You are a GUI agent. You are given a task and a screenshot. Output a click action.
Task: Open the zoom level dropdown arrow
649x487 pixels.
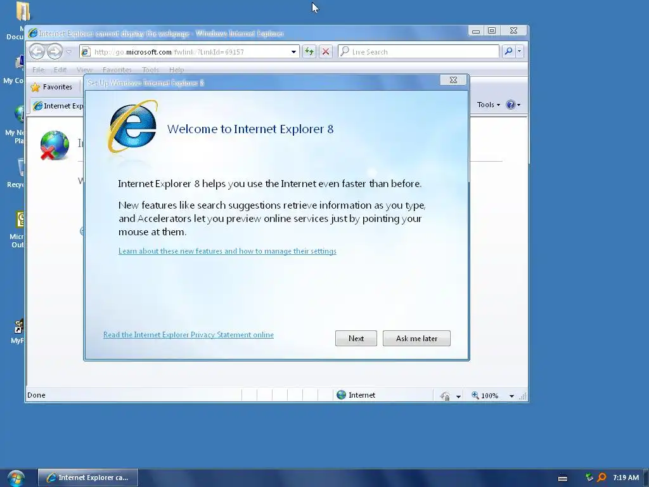coord(511,396)
